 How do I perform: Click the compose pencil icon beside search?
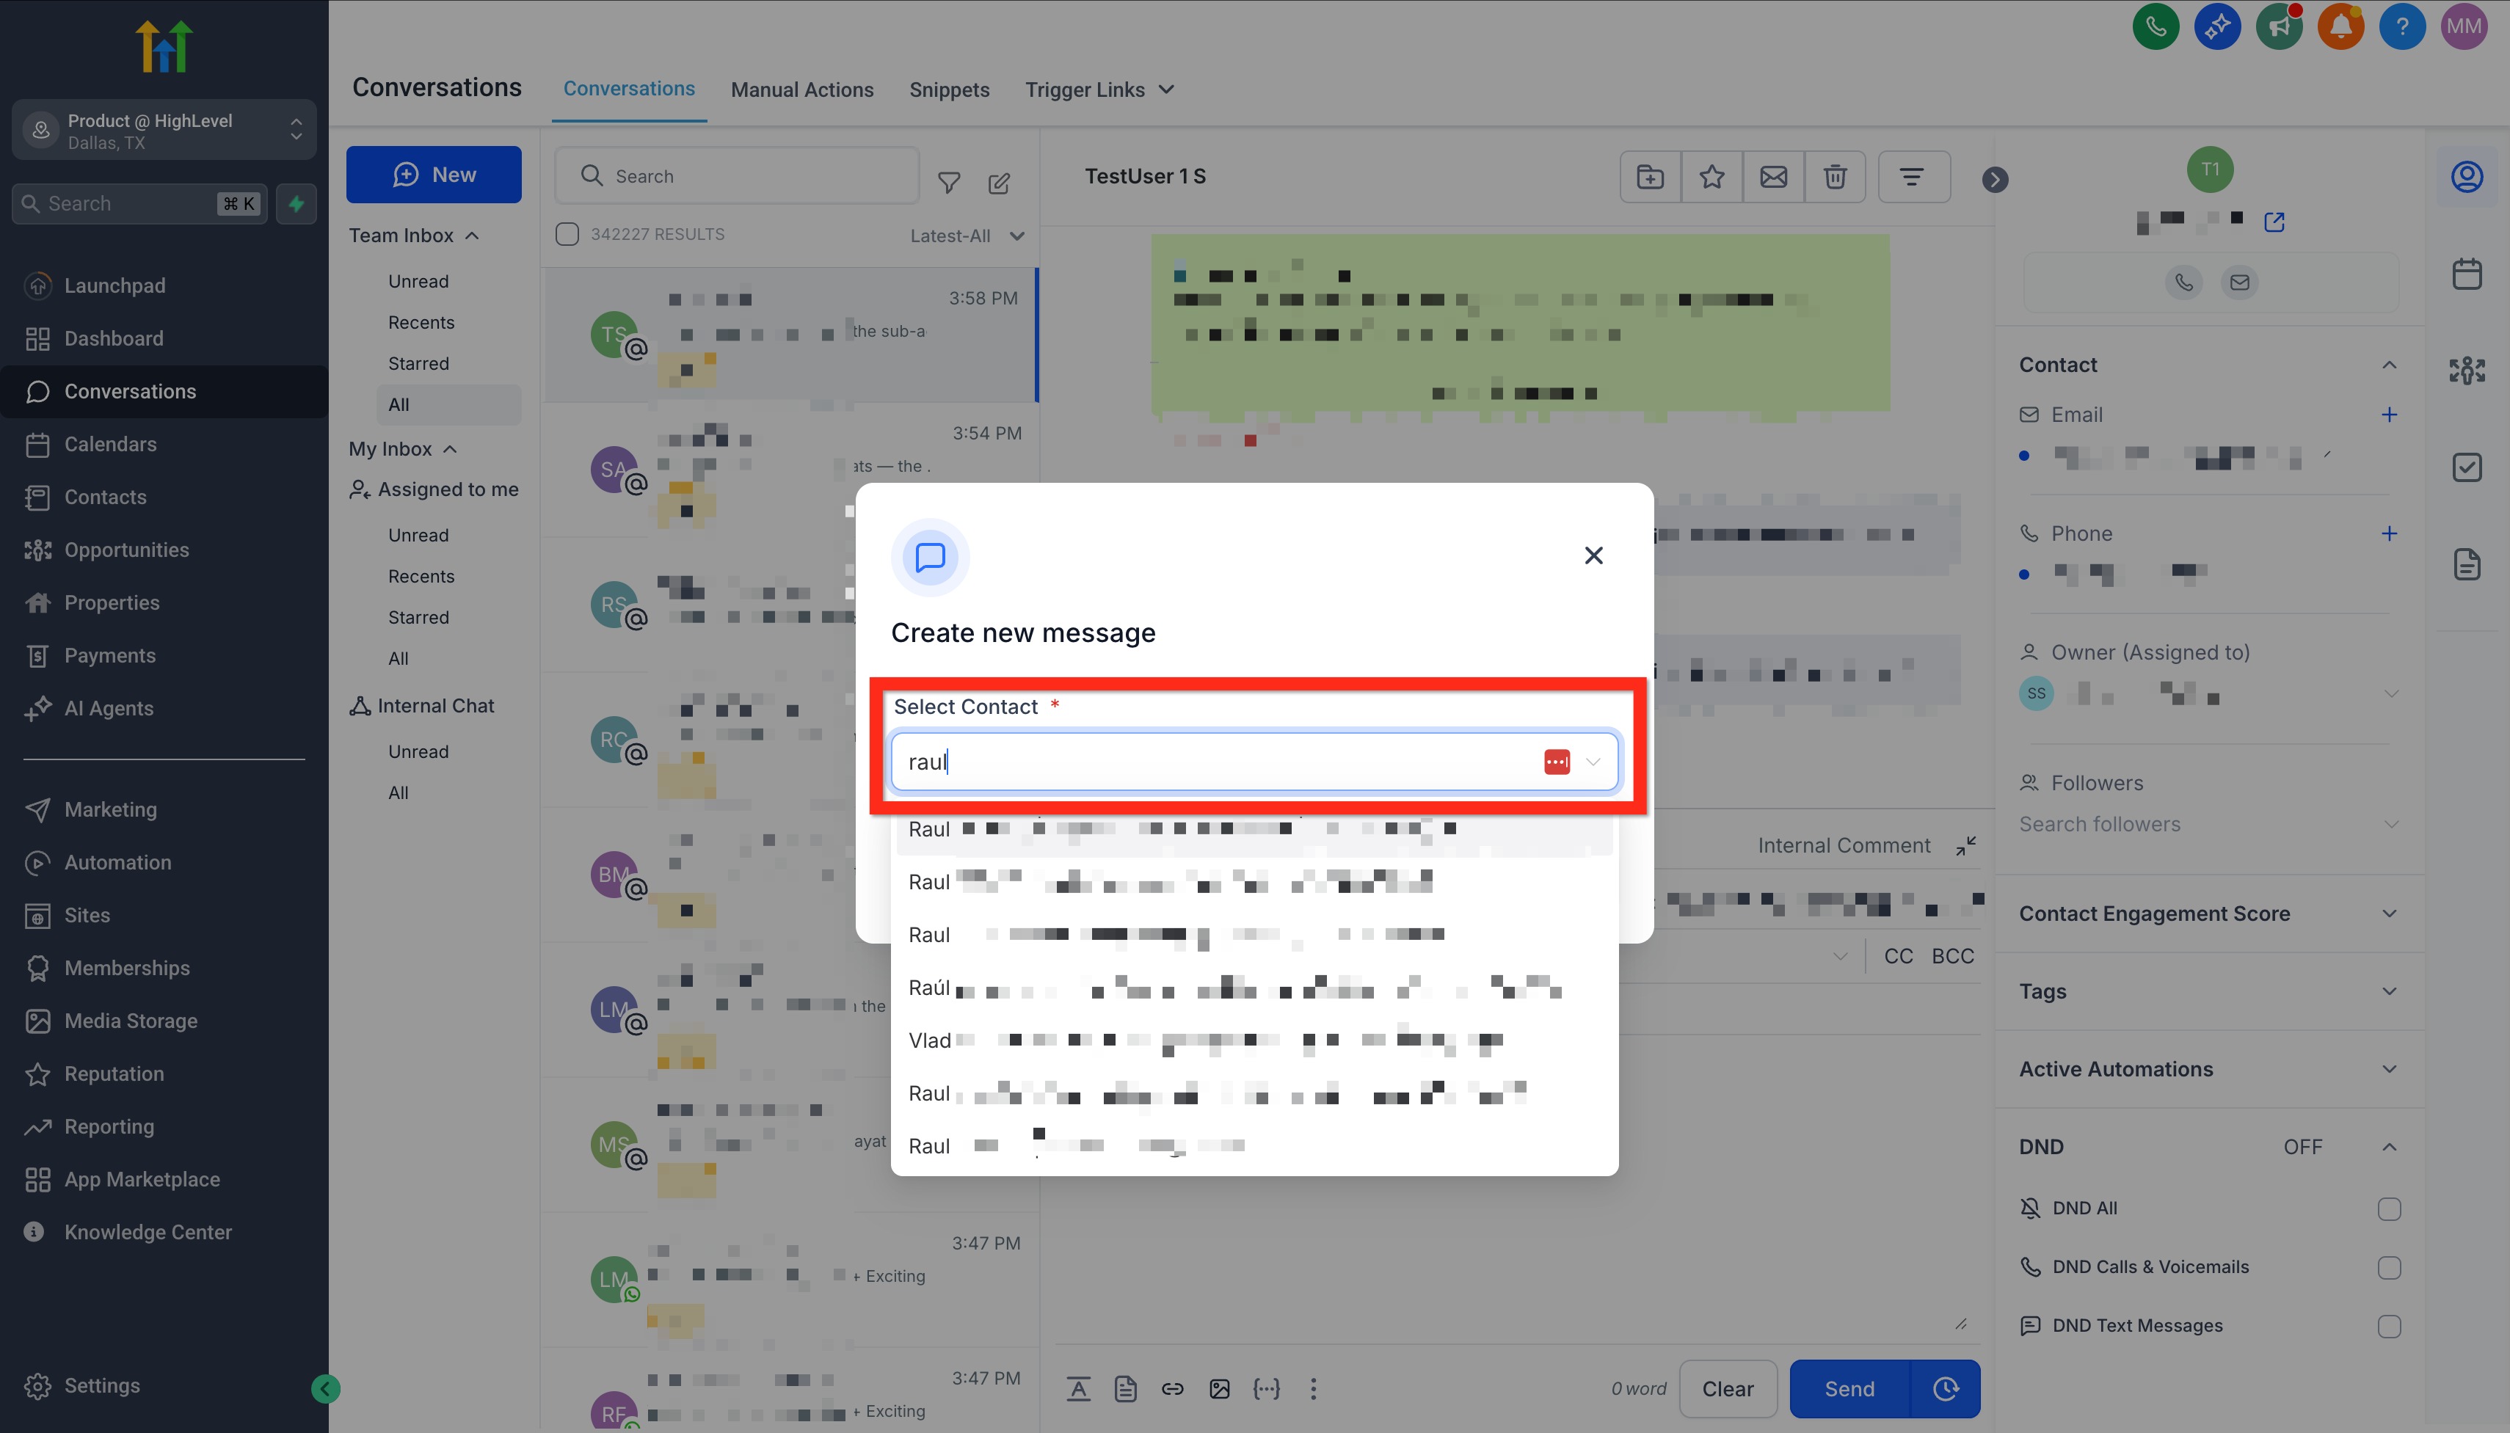999,183
